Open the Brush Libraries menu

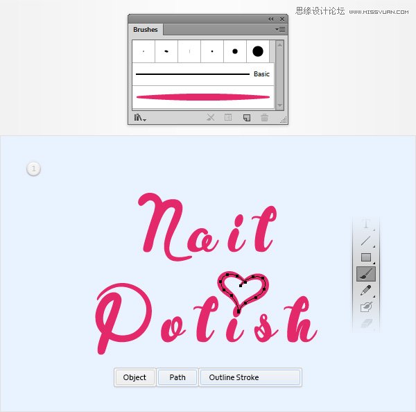(140, 118)
